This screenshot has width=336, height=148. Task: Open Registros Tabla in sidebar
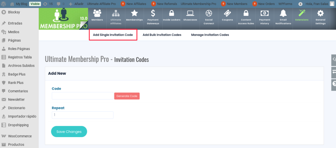click(x=19, y=57)
